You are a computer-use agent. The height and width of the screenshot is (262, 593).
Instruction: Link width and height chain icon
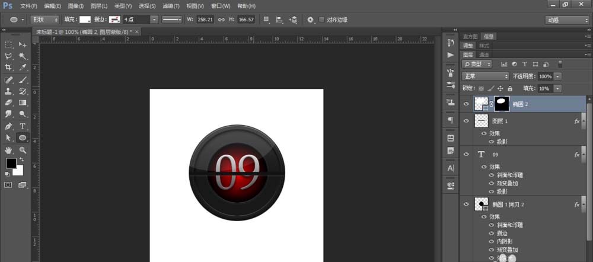point(221,20)
